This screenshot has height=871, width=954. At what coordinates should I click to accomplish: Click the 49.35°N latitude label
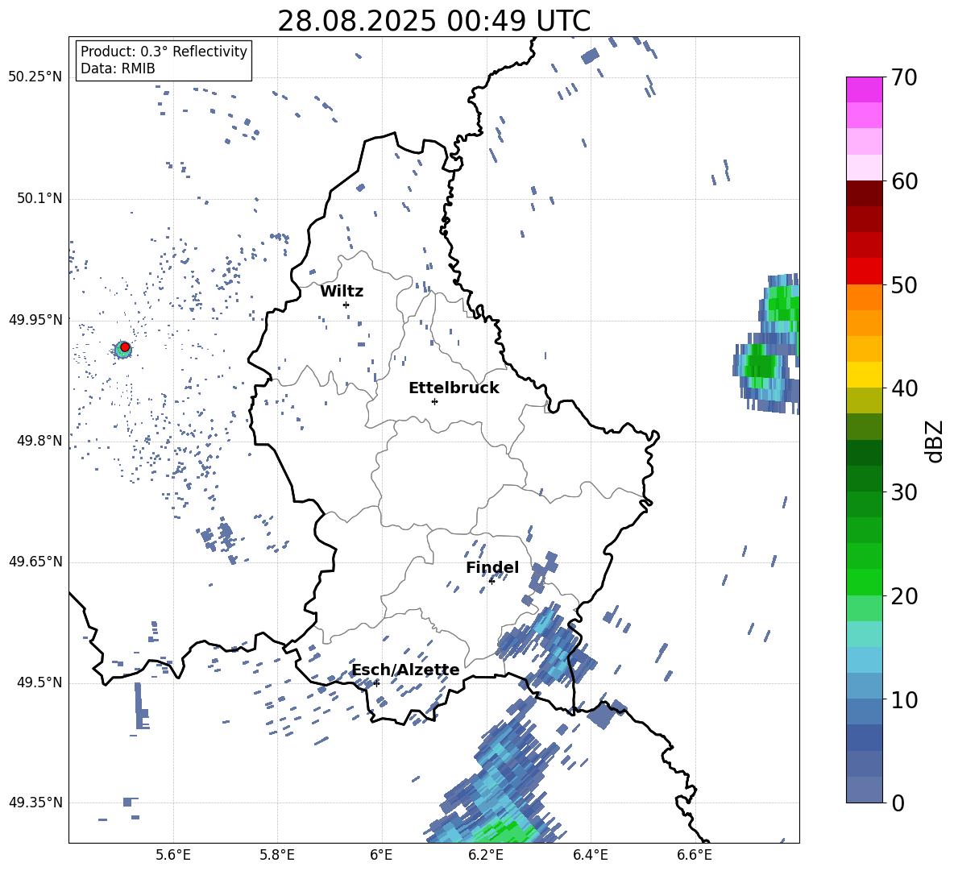pyautogui.click(x=35, y=803)
